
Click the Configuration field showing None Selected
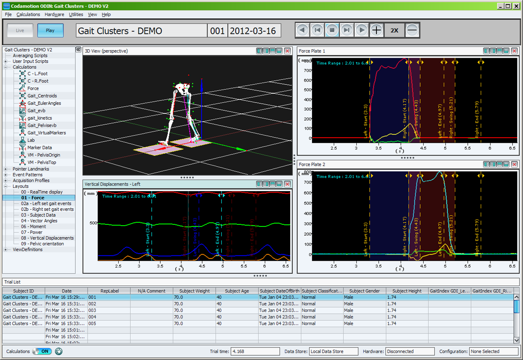point(494,352)
